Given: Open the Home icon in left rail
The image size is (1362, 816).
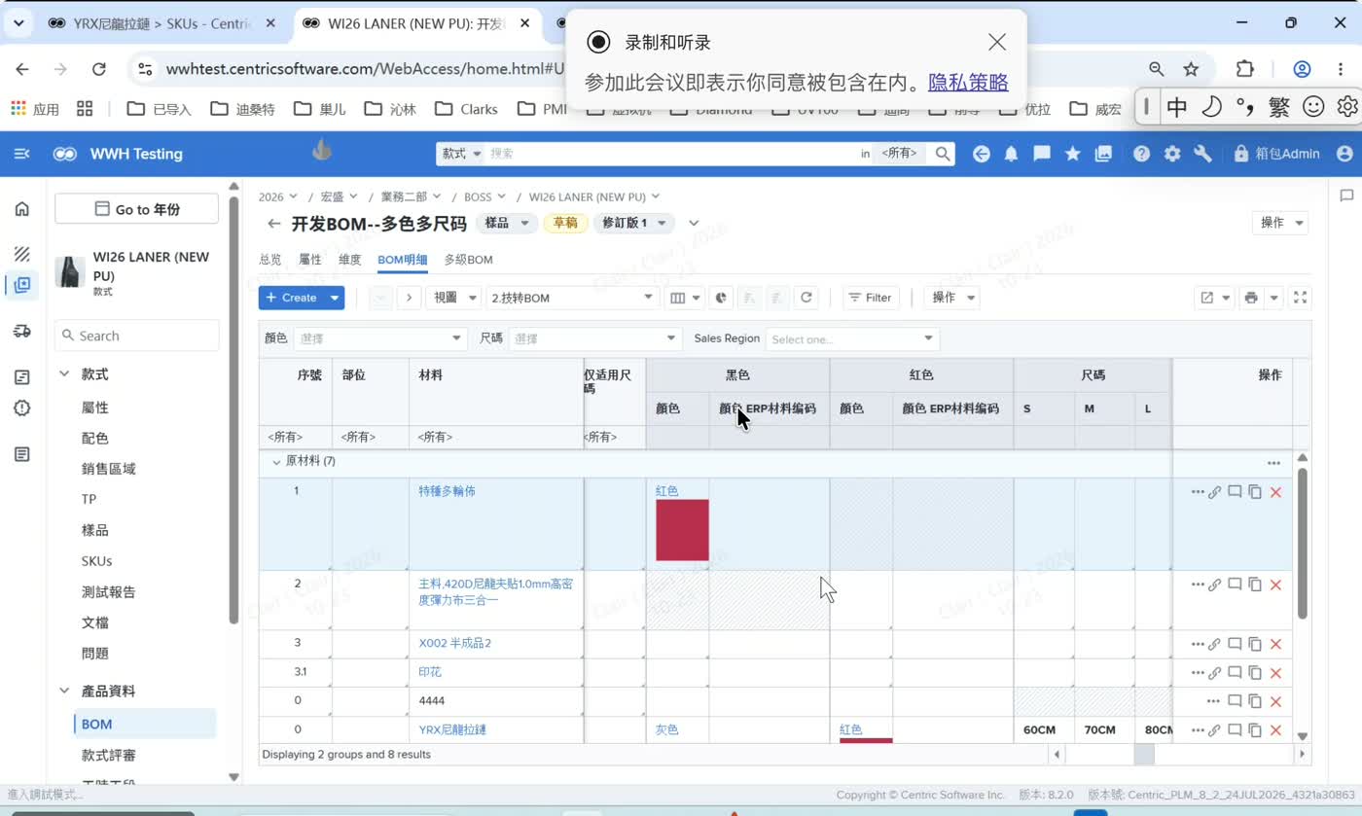Looking at the screenshot, I should coord(21,209).
